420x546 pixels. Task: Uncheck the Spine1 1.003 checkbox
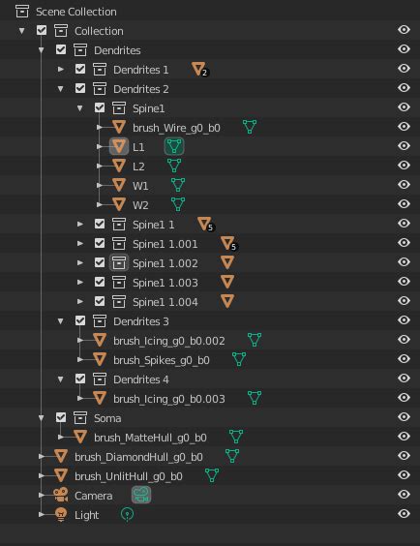pos(100,282)
